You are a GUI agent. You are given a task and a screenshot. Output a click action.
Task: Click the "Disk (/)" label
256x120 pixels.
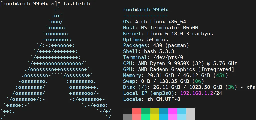[135, 87]
